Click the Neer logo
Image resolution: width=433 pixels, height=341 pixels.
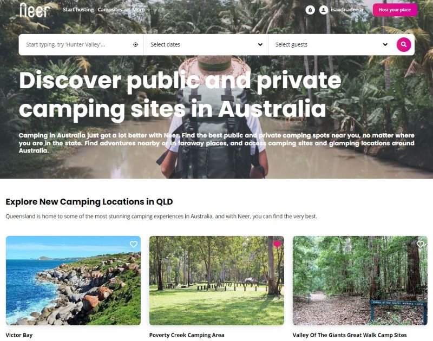[35, 10]
